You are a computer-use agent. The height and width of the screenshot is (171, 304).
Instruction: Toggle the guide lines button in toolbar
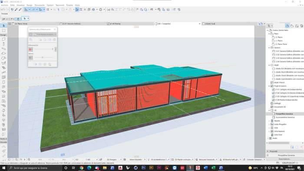coord(34,10)
